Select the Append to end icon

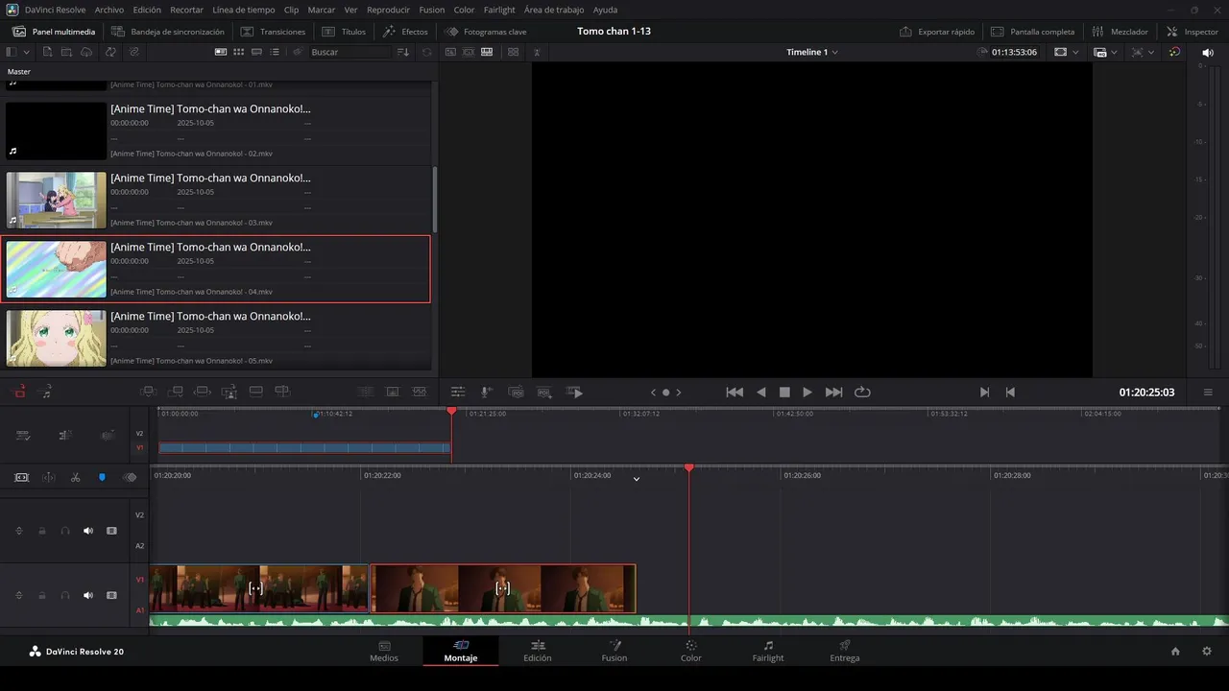click(176, 392)
